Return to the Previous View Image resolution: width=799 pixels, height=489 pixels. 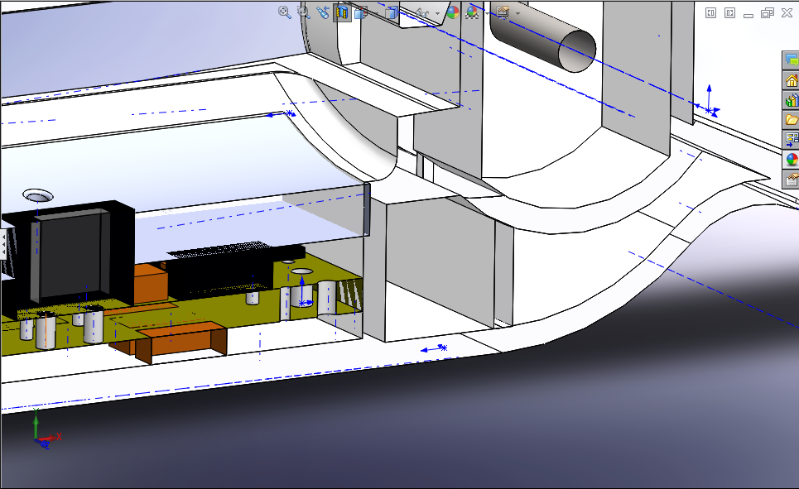[323, 12]
